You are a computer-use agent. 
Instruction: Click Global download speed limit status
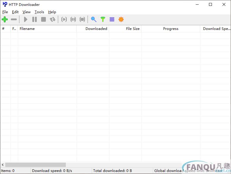188,170
